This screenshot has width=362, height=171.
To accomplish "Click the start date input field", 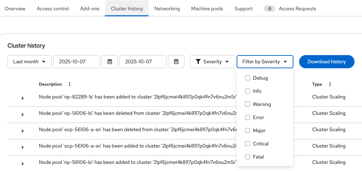I will click(x=77, y=62).
